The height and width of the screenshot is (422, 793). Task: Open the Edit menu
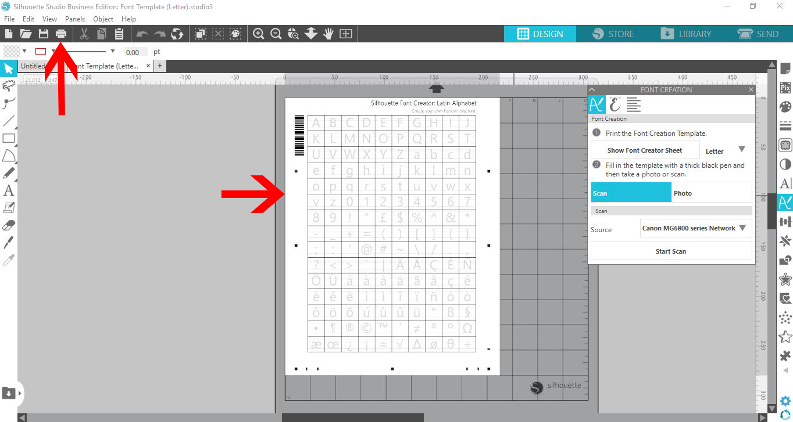(x=28, y=19)
